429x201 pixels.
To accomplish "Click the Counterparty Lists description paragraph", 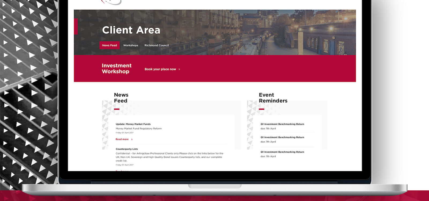I will tap(169, 157).
